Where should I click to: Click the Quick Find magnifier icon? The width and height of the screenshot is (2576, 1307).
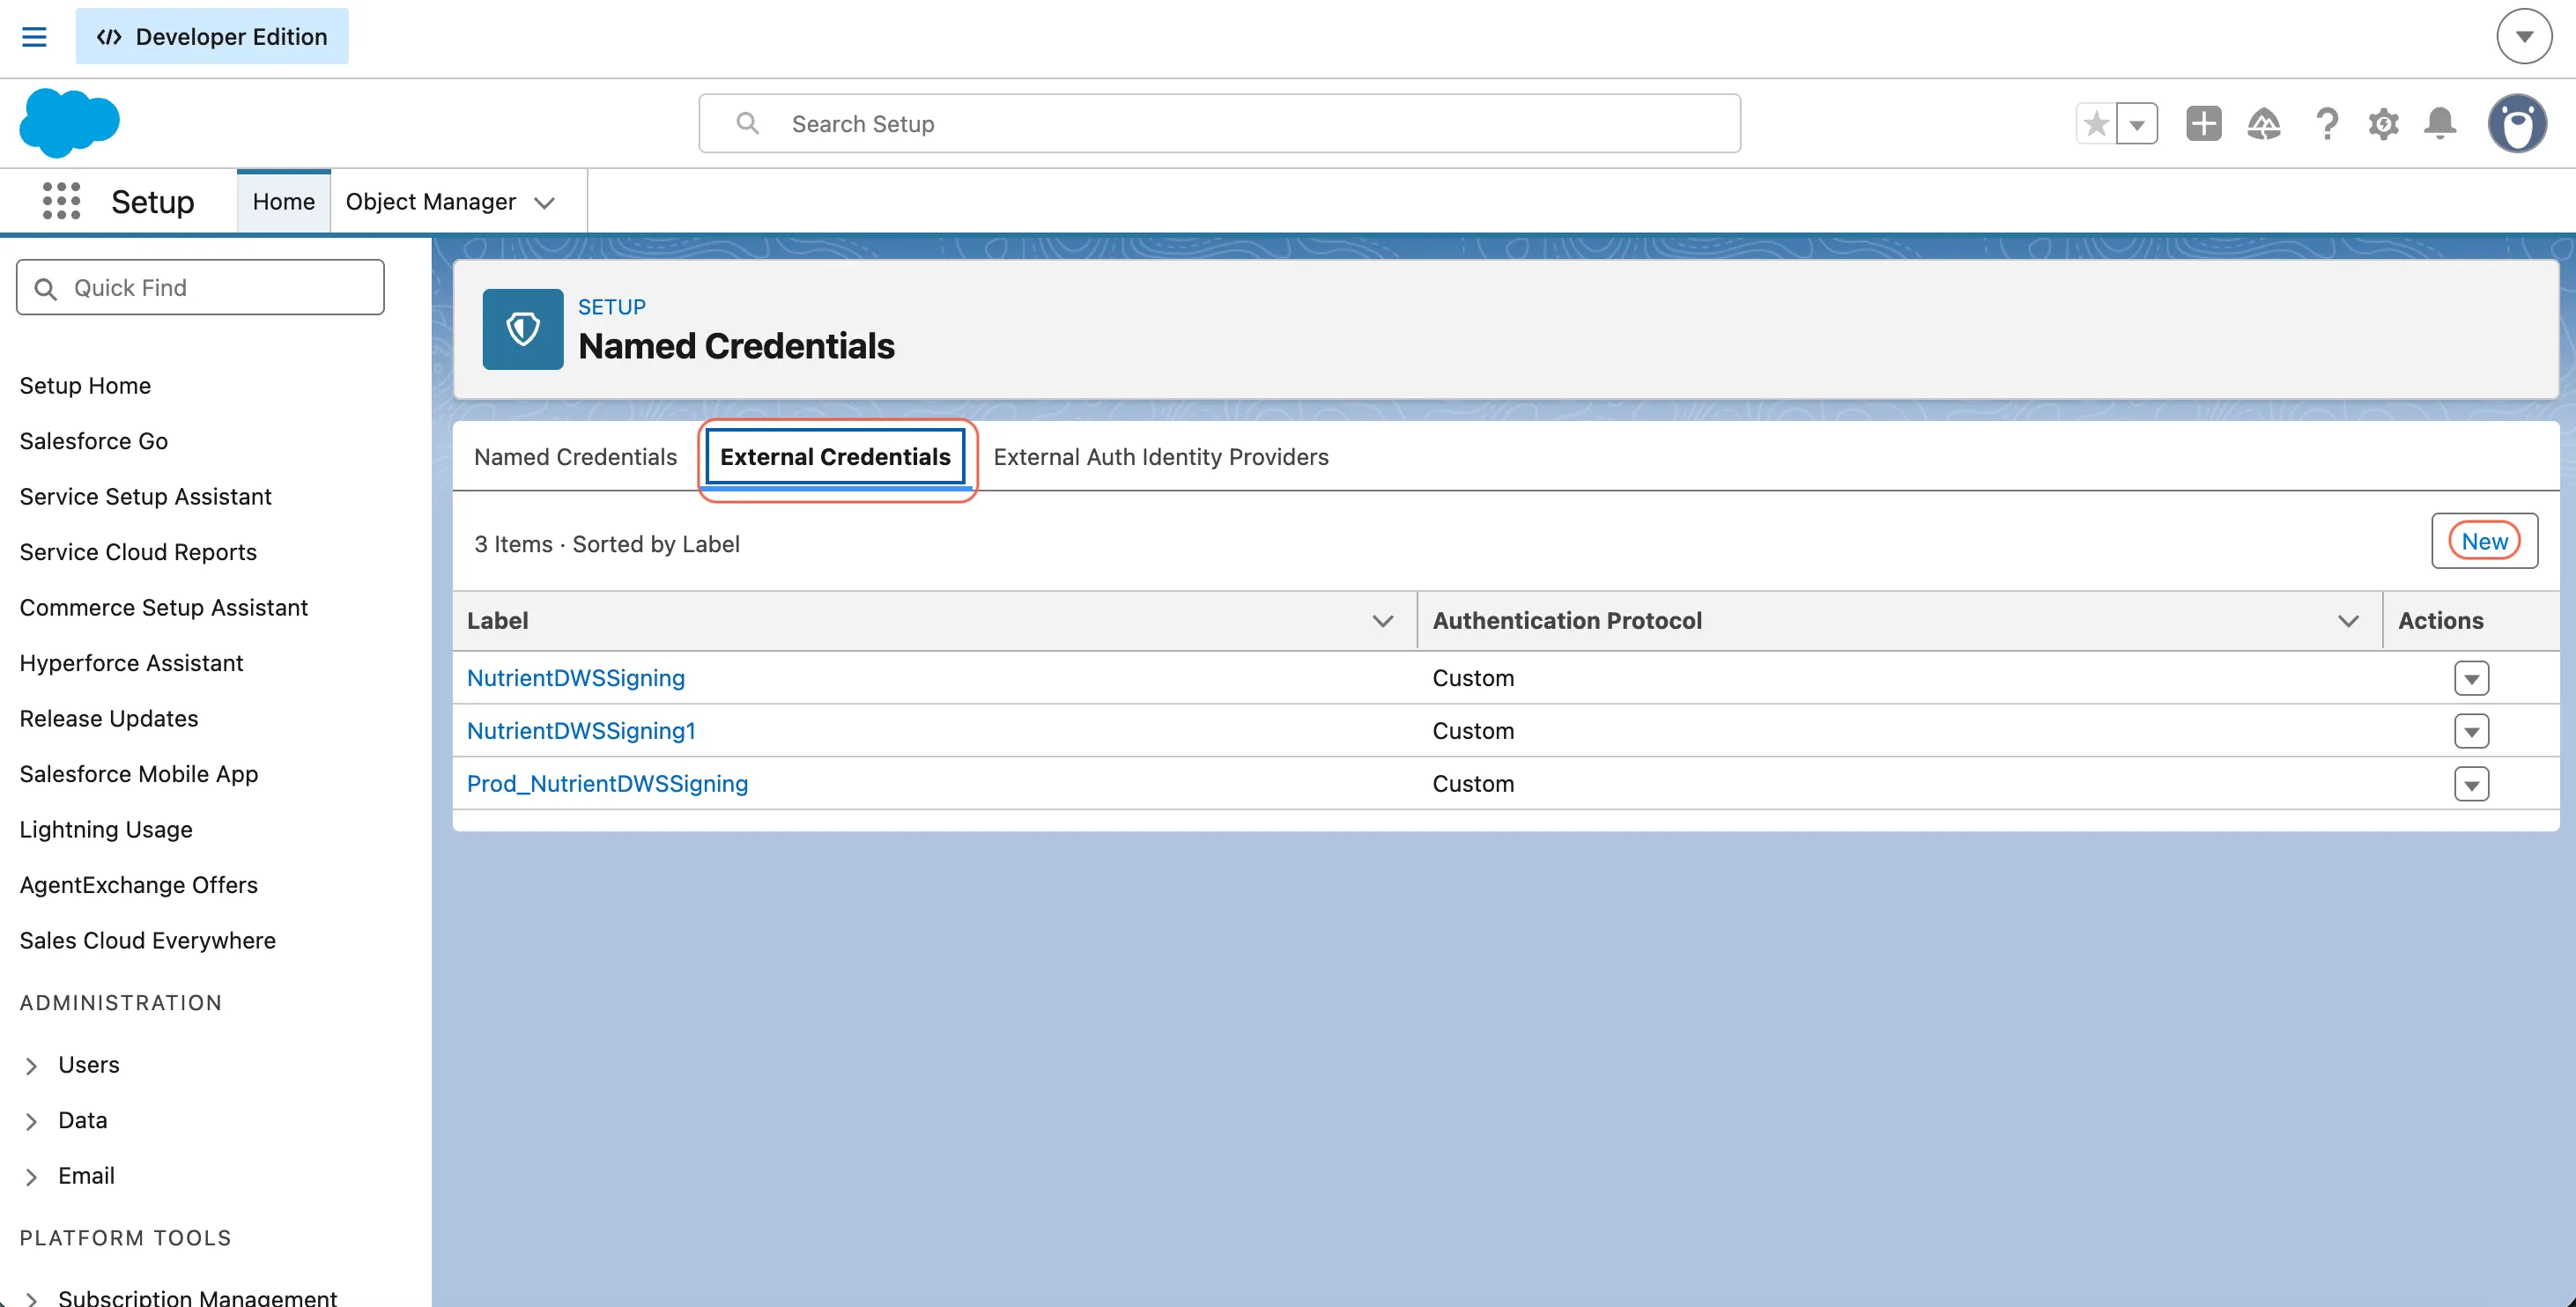click(45, 288)
